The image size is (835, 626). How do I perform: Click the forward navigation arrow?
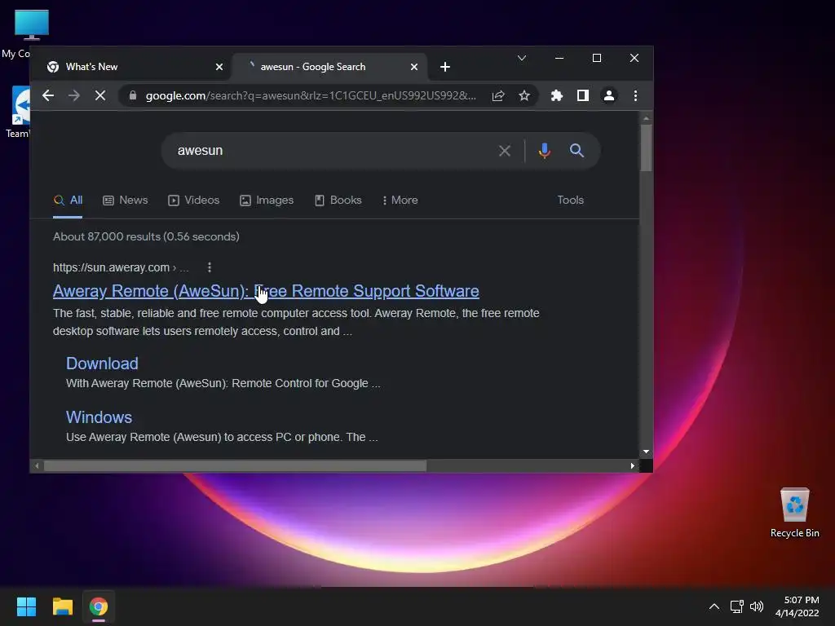(74, 96)
